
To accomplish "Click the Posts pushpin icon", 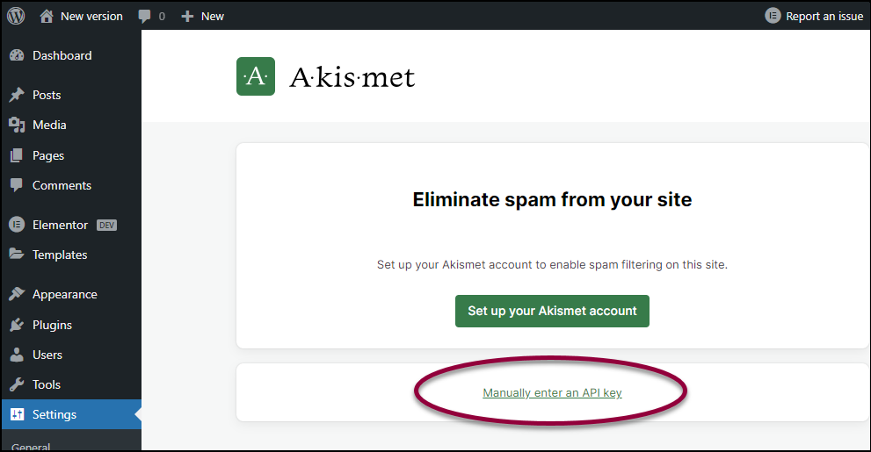I will [x=17, y=95].
